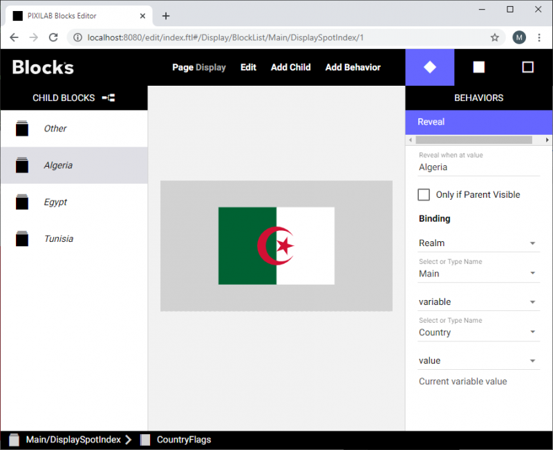Reload the Blocks Editor page
Viewport: 553px width, 450px height.
coord(54,37)
